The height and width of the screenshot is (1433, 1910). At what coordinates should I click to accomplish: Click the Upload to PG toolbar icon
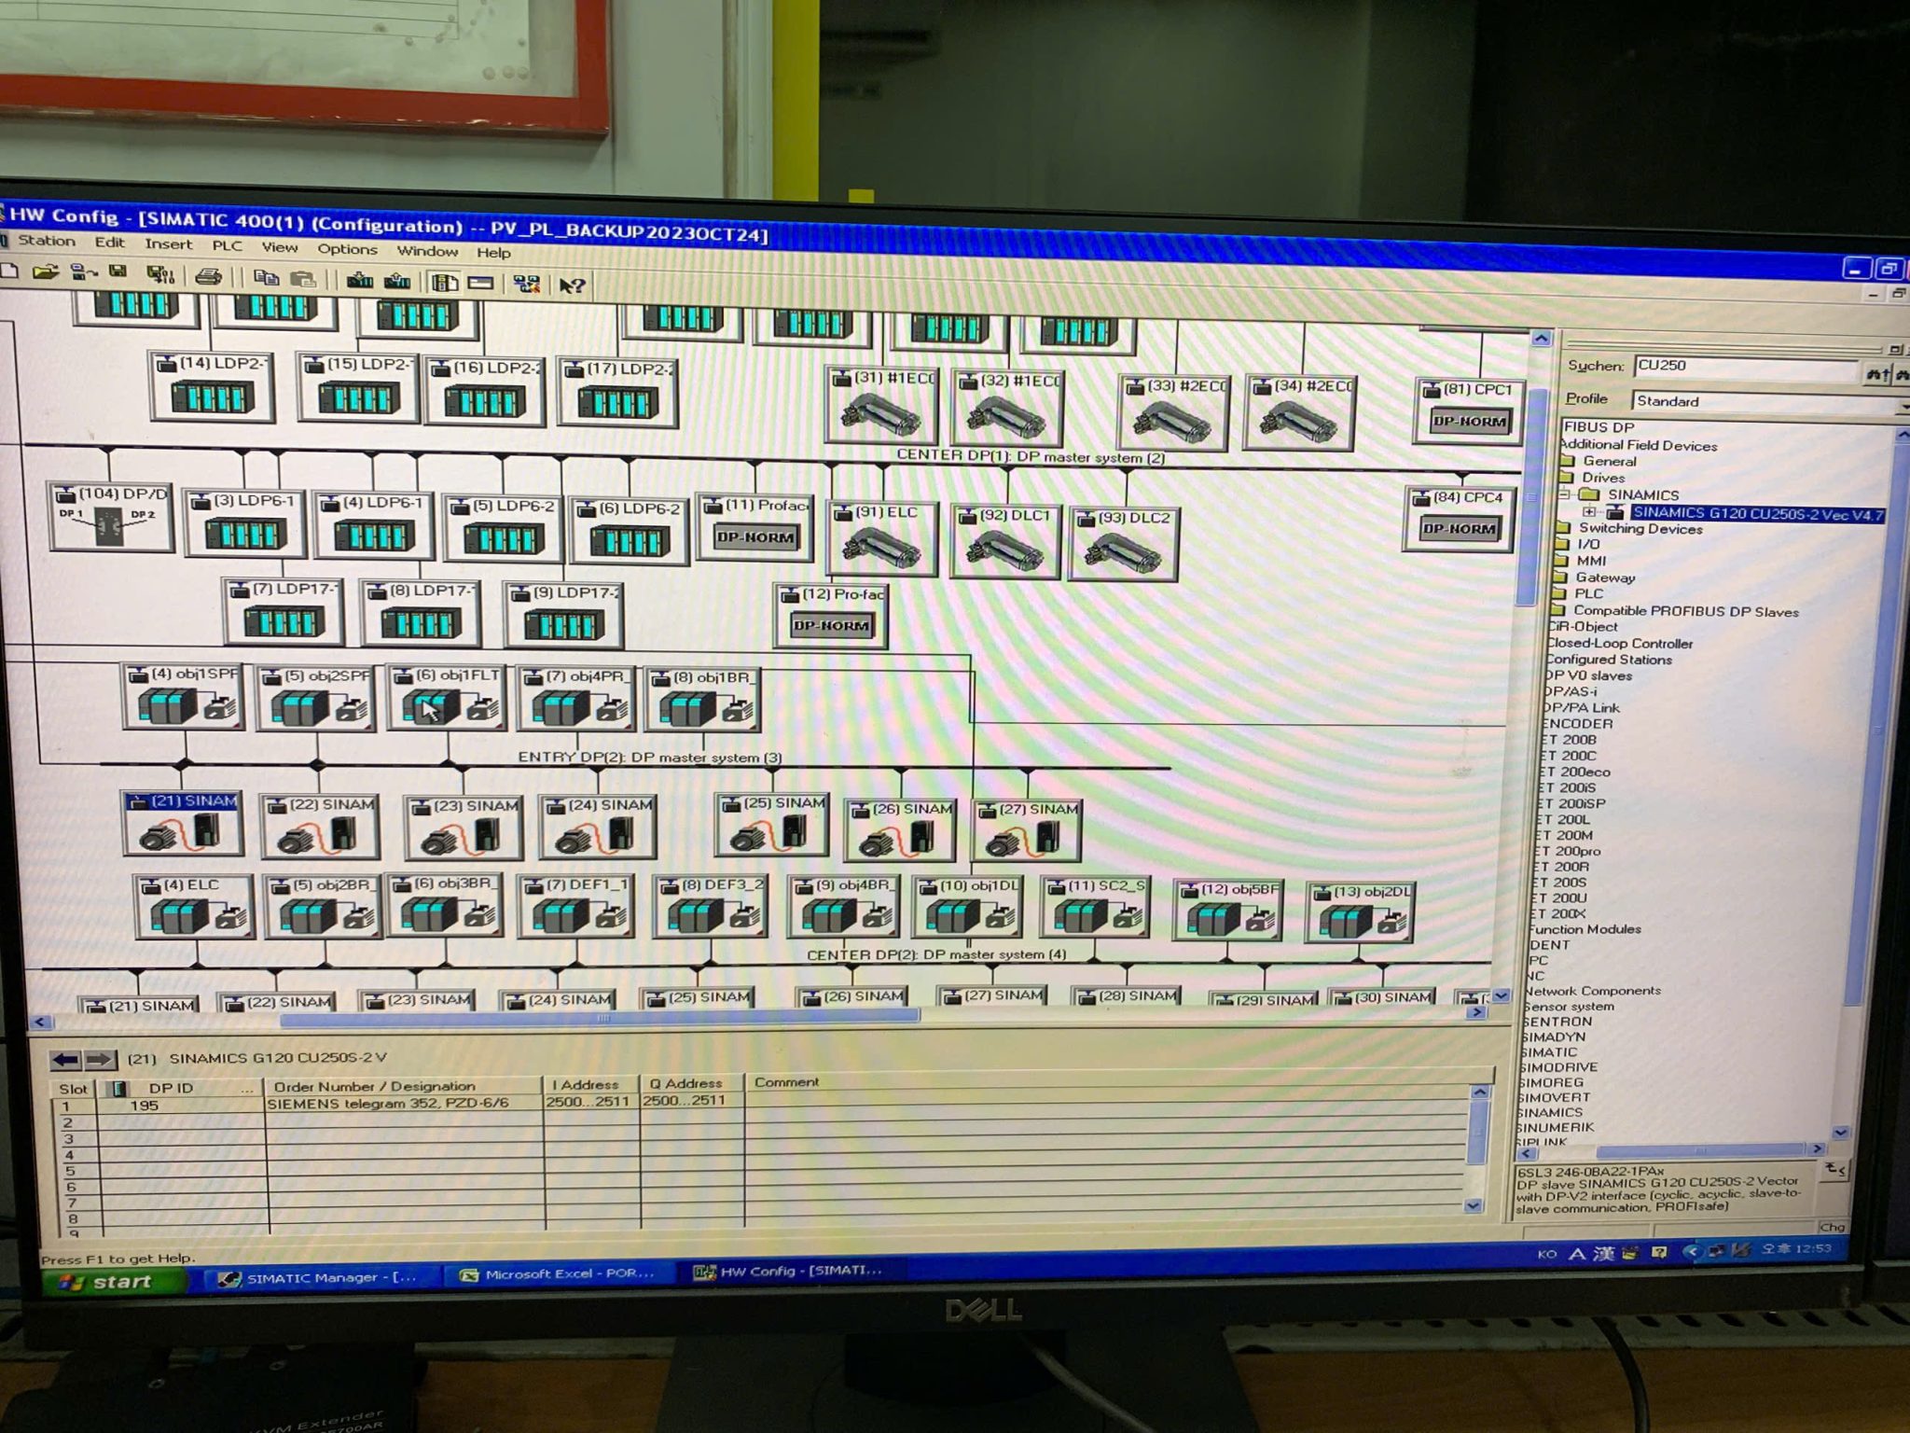[x=397, y=281]
